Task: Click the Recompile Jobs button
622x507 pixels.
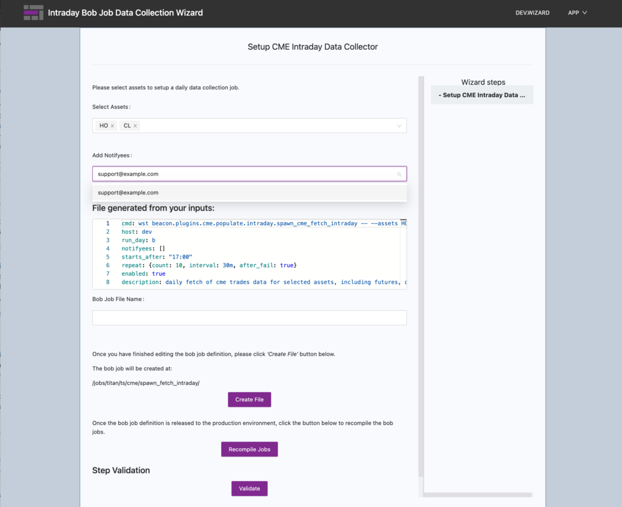Action: pos(249,449)
